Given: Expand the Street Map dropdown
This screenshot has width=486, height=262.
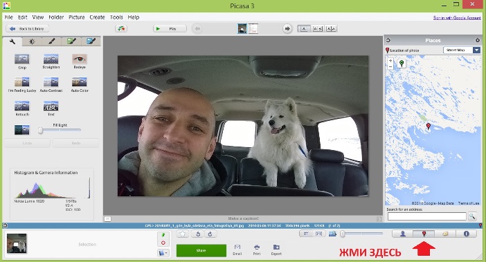Looking at the screenshot, I should coord(476,50).
